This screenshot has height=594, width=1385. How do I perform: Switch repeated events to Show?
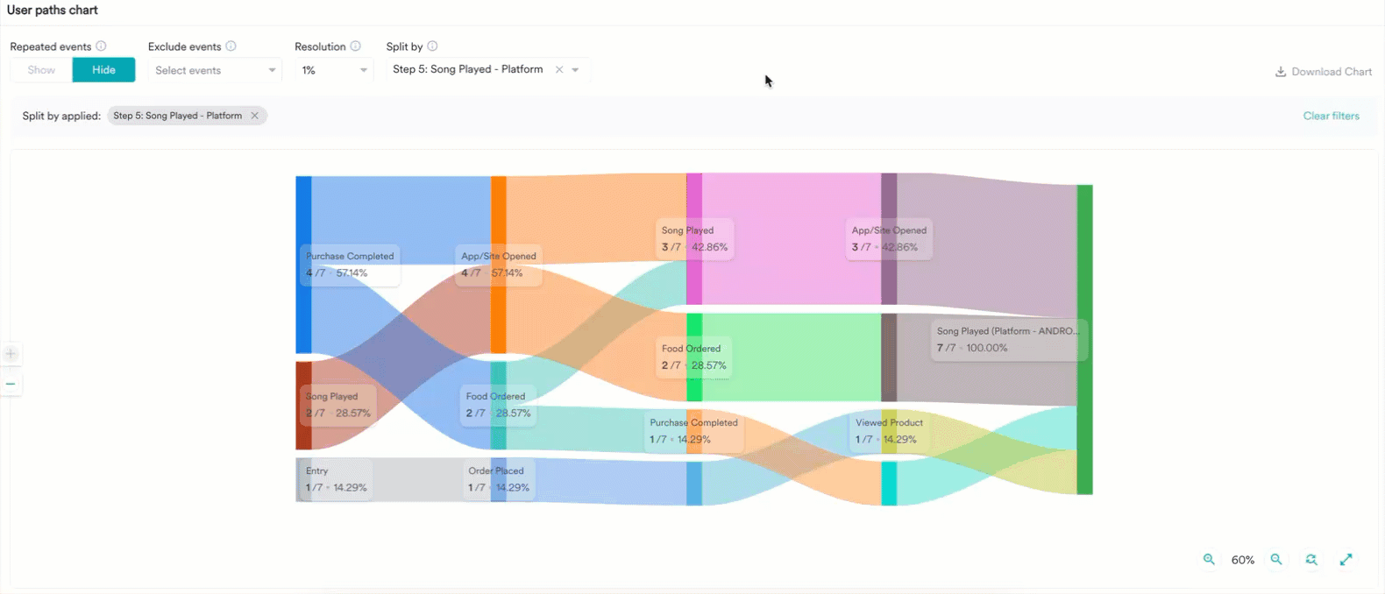pyautogui.click(x=41, y=70)
